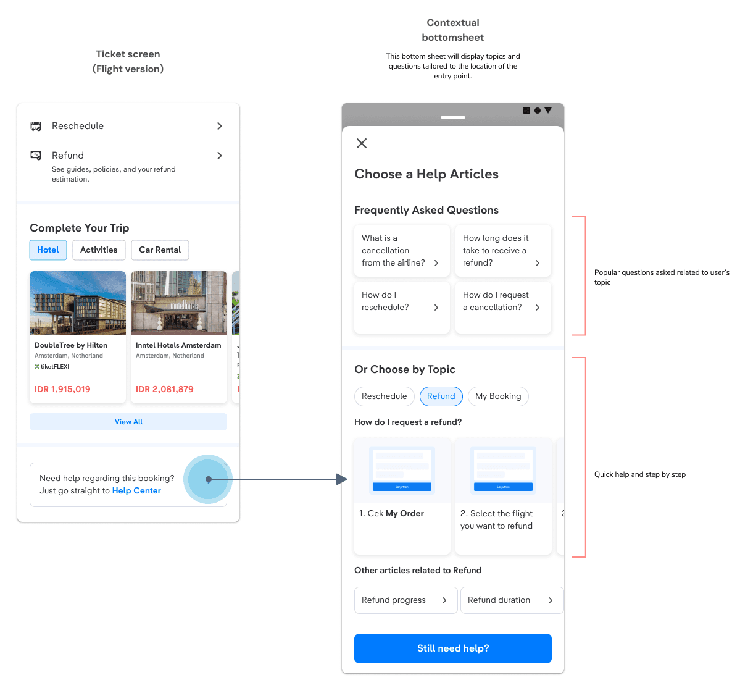This screenshot has width=740, height=688.
Task: Click the tiketFLEXI badge icon
Action: pyautogui.click(x=37, y=366)
